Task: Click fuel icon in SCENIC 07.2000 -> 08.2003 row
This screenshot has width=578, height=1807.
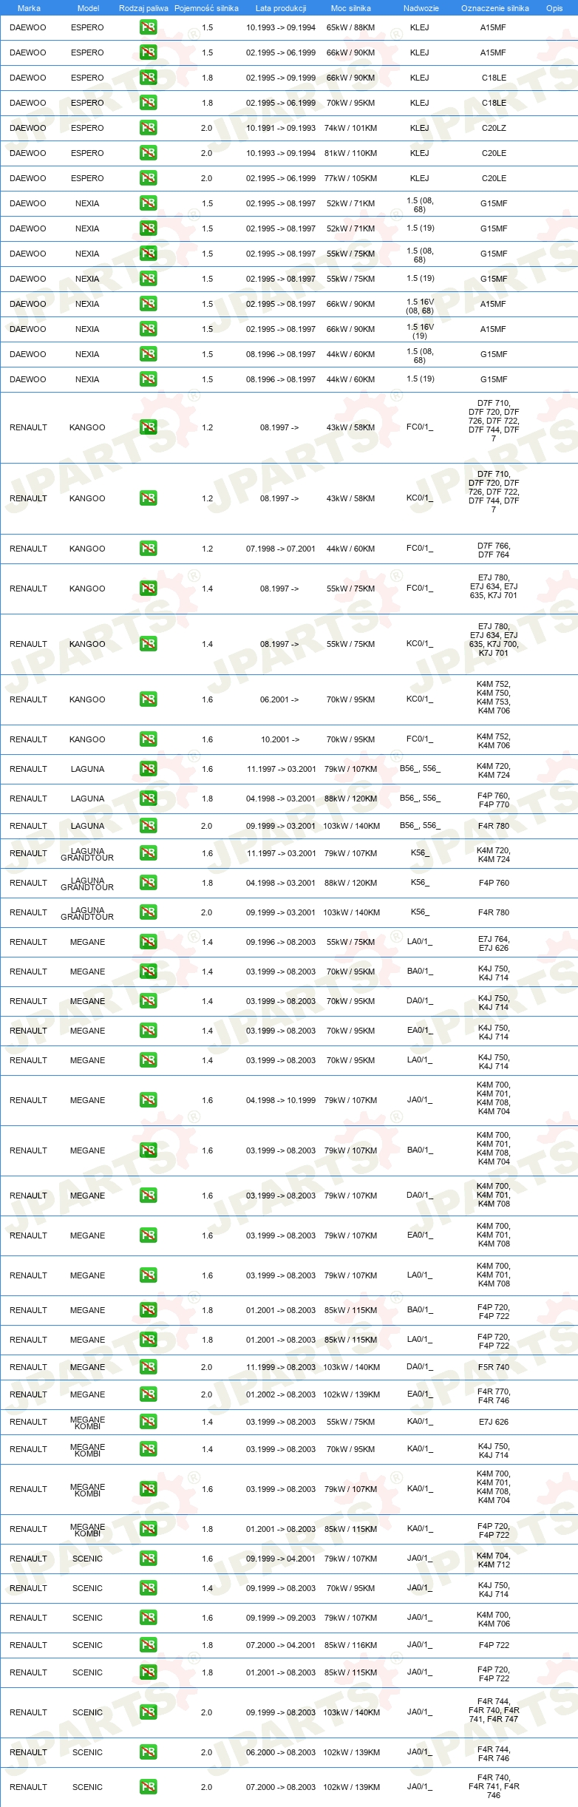Action: tap(148, 1787)
